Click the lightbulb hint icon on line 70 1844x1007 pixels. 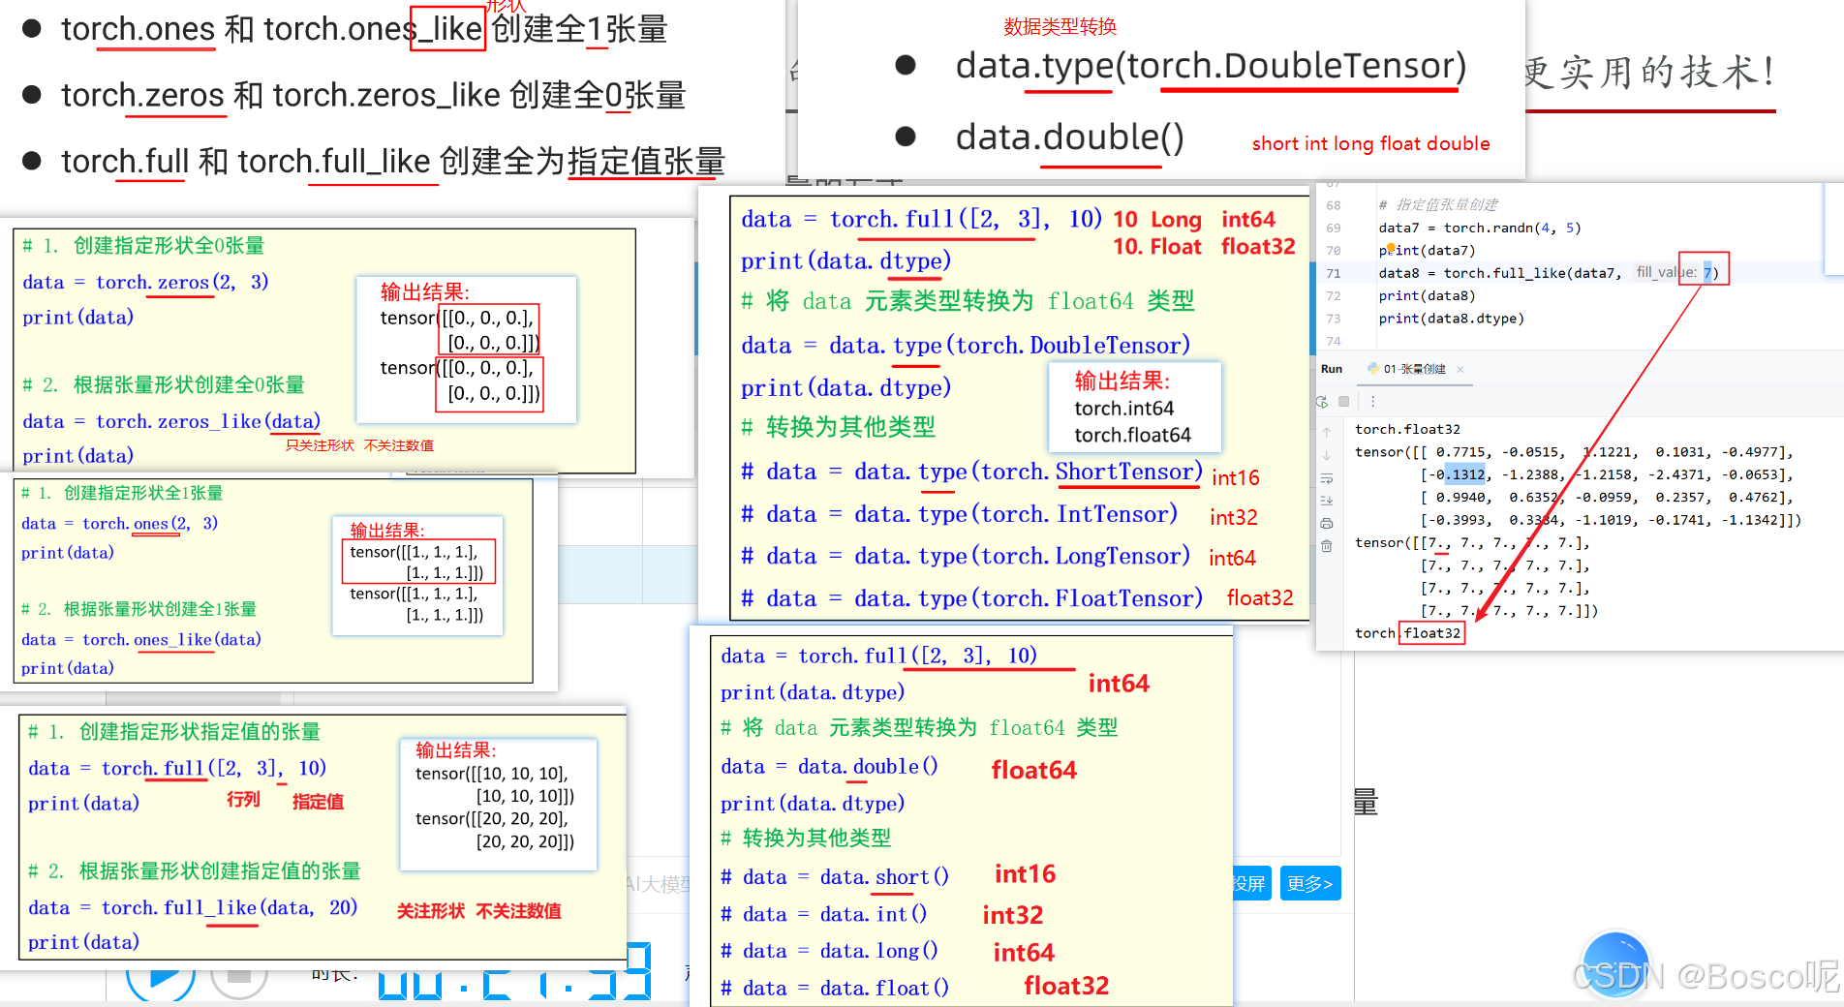(x=1392, y=250)
